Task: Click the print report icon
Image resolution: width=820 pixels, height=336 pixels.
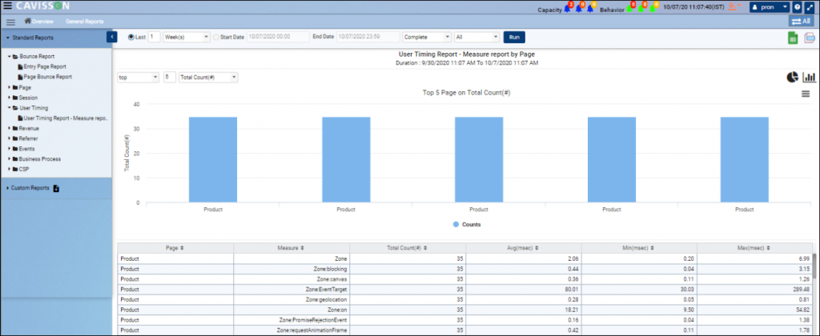Action: coord(808,38)
